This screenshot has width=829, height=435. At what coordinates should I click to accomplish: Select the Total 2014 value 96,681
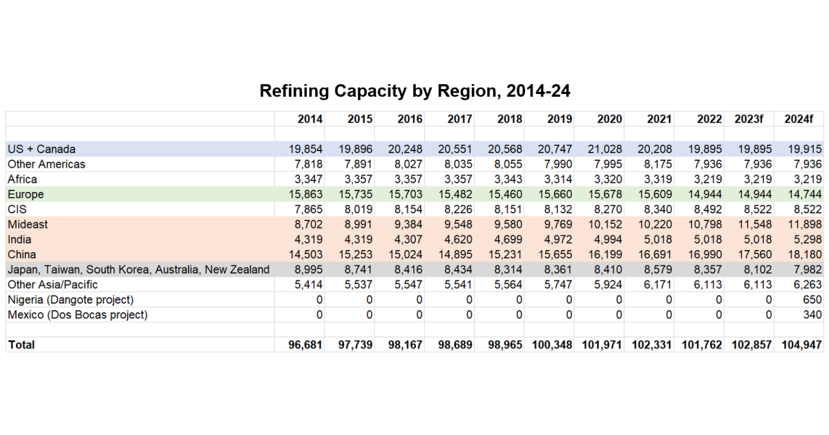point(306,345)
